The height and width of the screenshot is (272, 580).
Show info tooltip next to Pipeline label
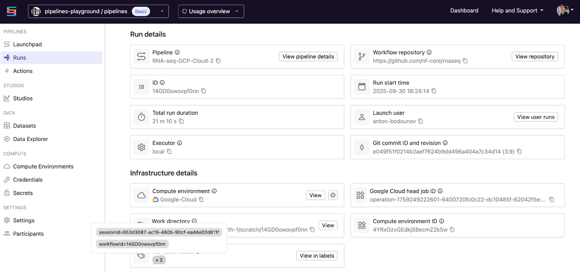[x=177, y=52]
